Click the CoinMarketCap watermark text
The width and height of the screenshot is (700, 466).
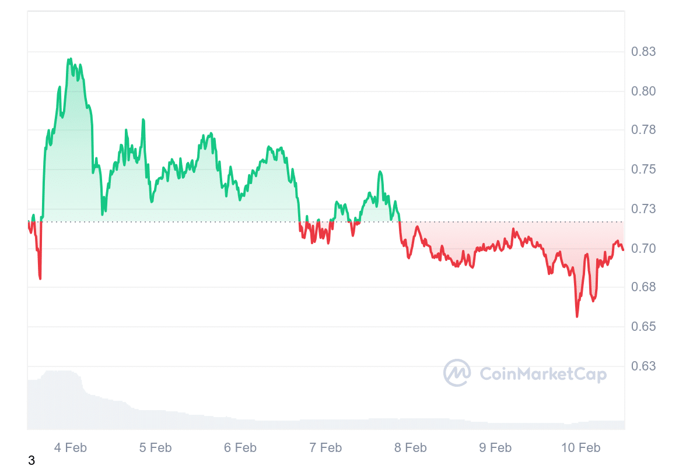pos(542,374)
